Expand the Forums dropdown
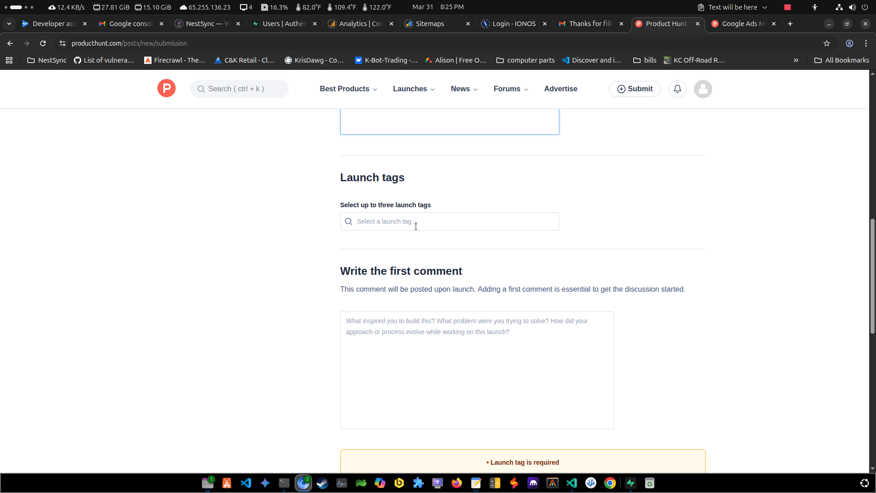Screen dimensions: 876x493 pos(511,89)
